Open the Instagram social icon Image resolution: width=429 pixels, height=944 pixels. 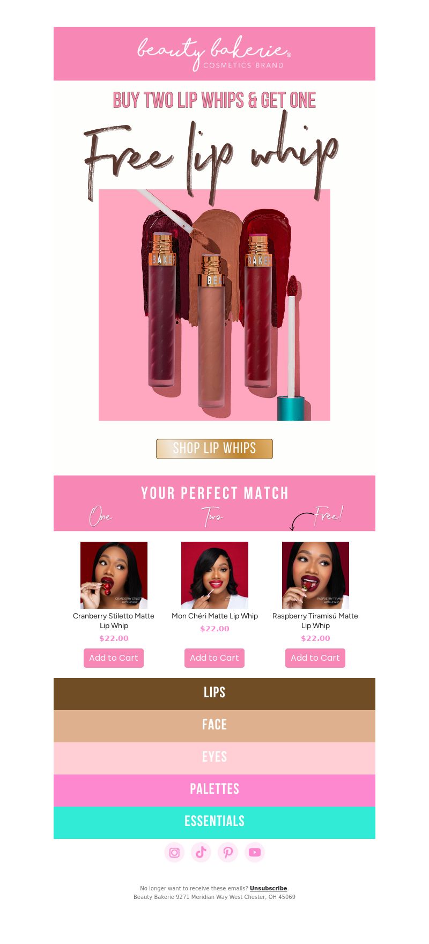(x=174, y=852)
